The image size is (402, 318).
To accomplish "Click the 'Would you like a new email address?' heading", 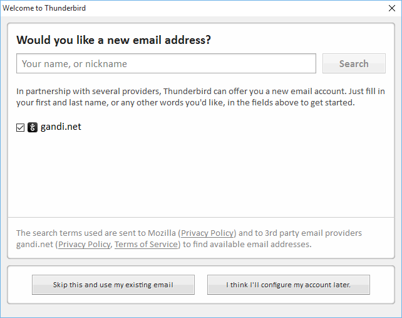I will click(113, 40).
